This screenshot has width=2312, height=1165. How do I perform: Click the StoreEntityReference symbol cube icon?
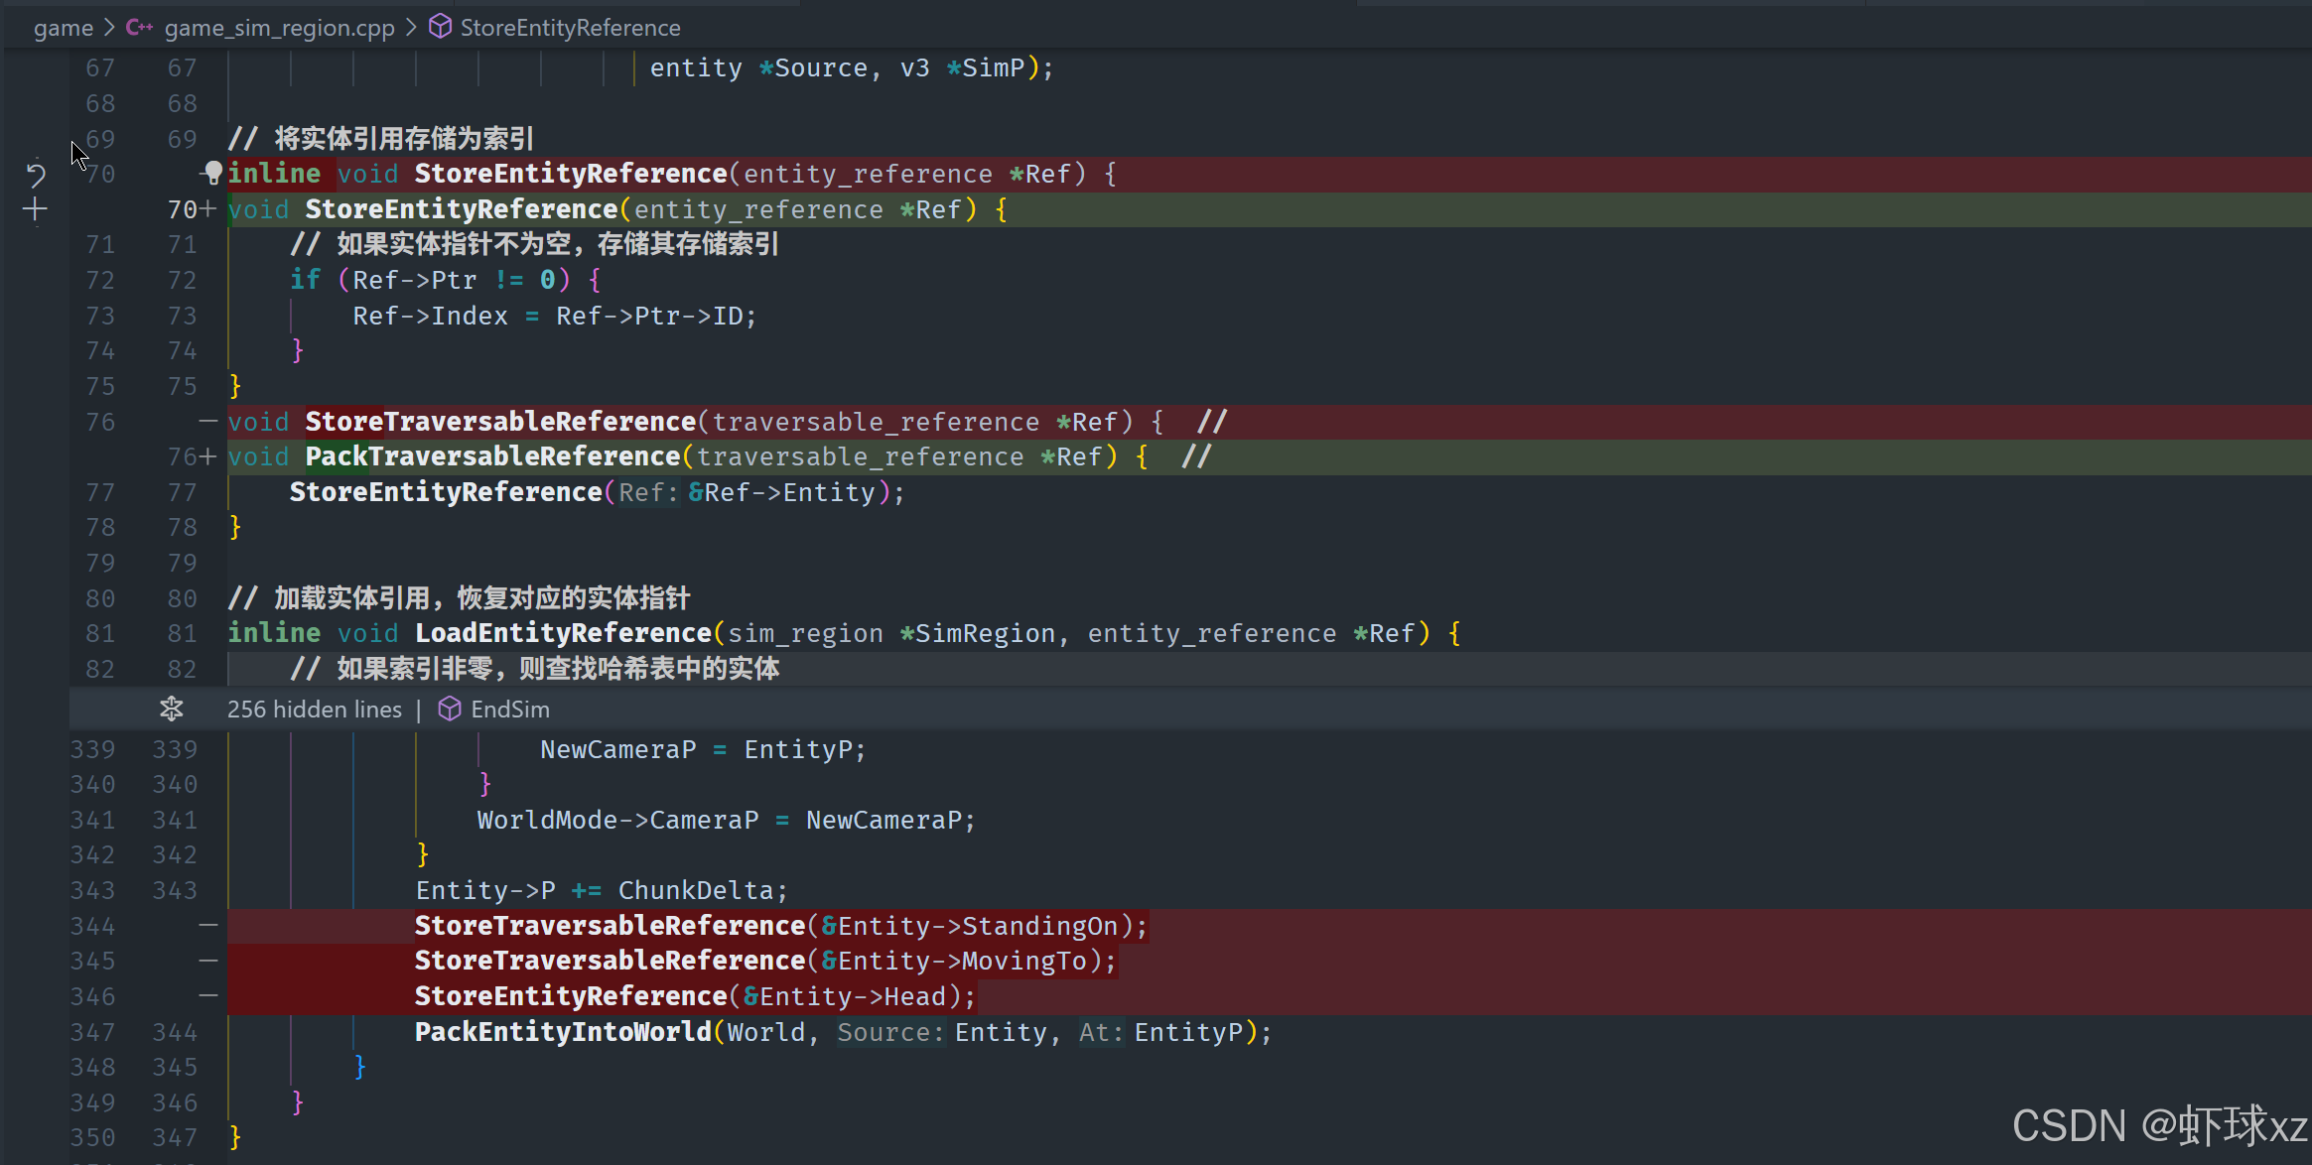(x=440, y=27)
